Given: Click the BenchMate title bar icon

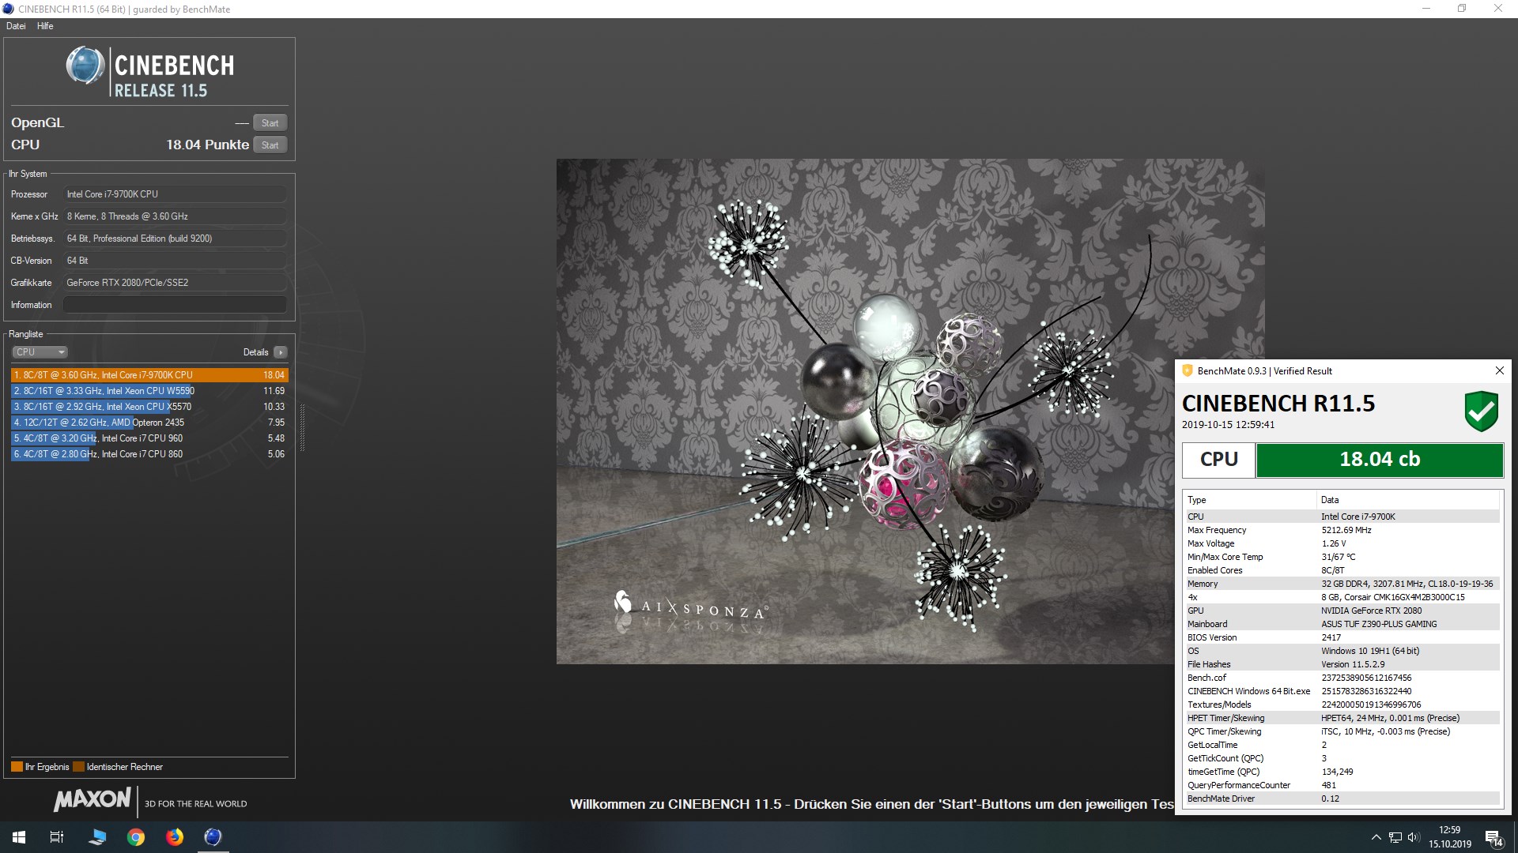Looking at the screenshot, I should point(1187,370).
